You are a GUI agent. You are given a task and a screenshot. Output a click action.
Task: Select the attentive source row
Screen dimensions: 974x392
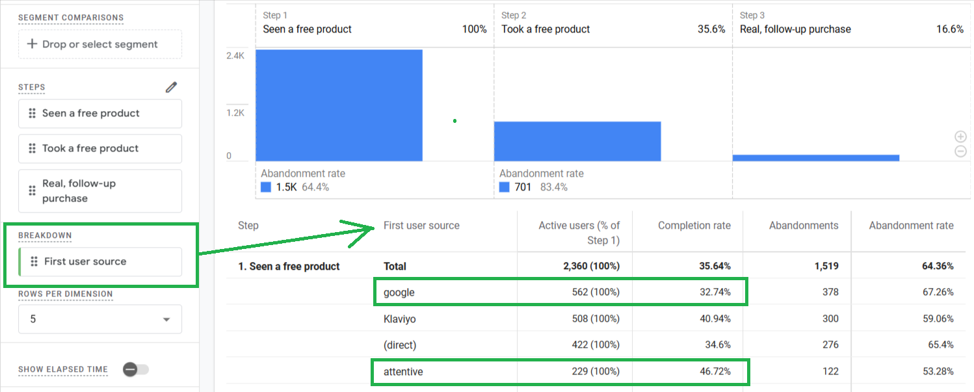point(596,371)
